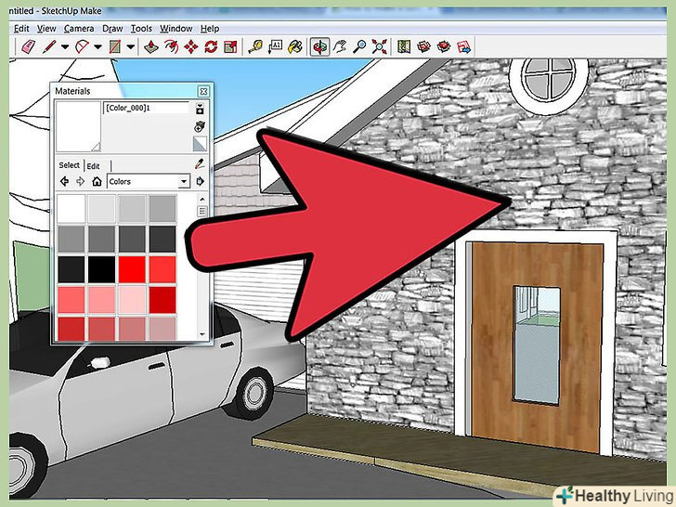Open the Window menu

pyautogui.click(x=175, y=29)
